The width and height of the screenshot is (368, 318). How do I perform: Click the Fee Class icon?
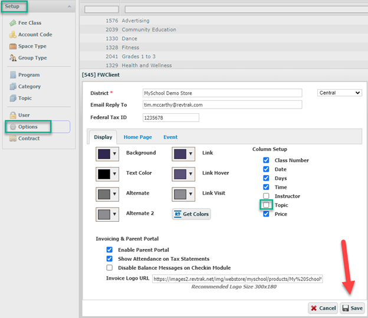click(12, 23)
